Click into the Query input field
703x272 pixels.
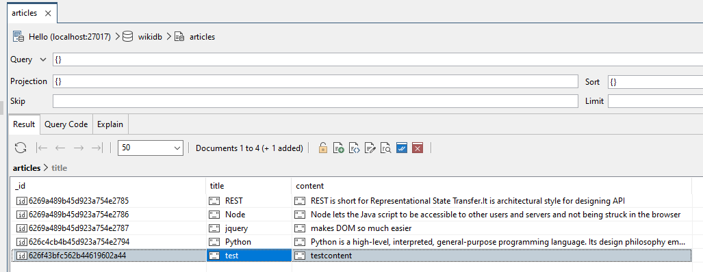378,59
